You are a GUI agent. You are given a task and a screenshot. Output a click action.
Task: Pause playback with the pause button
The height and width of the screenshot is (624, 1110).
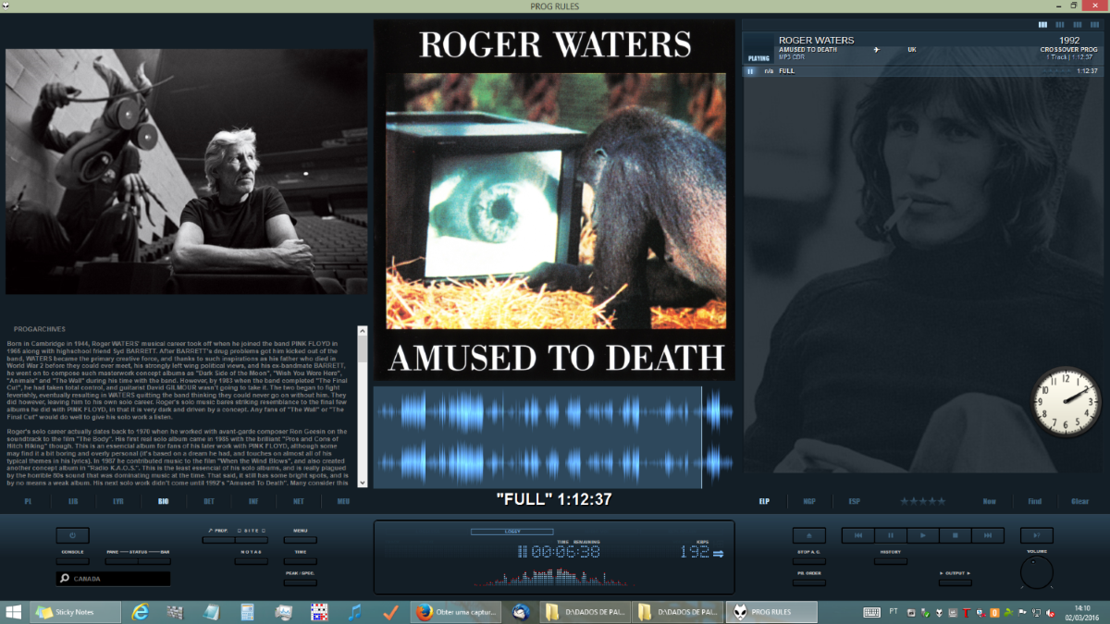click(891, 535)
